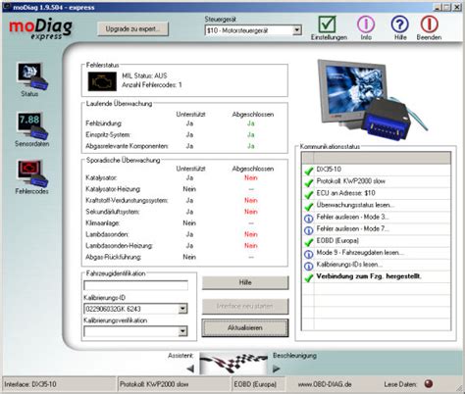The width and height of the screenshot is (465, 394).
Task: Open Hilfe with the question-mark icon
Action: [399, 24]
